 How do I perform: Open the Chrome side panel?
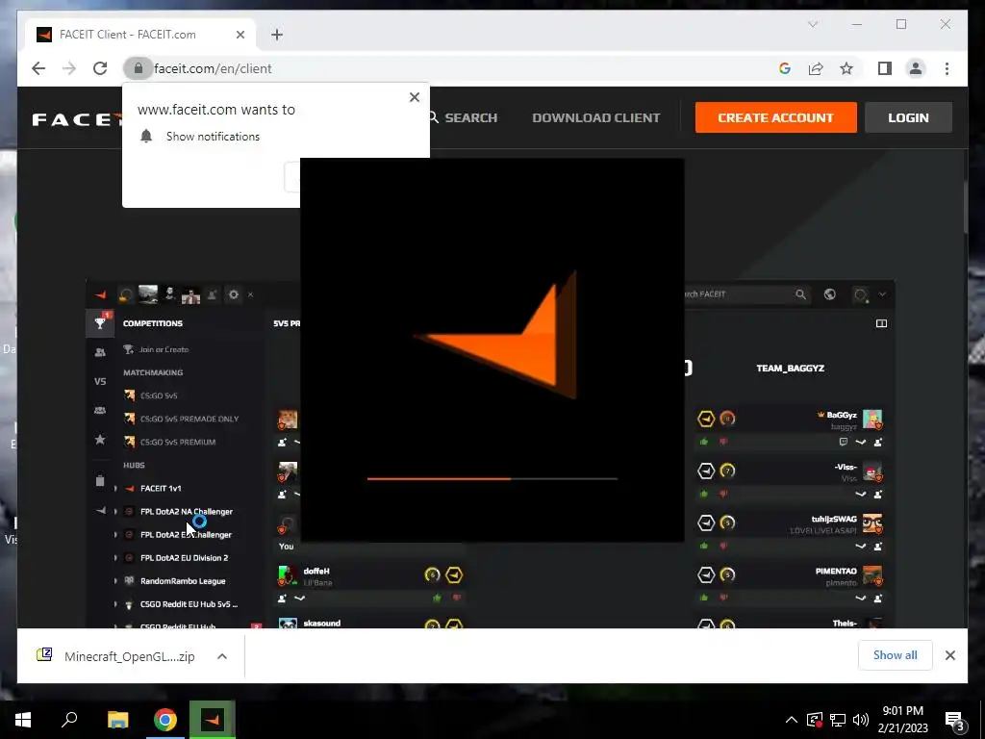[x=885, y=68]
